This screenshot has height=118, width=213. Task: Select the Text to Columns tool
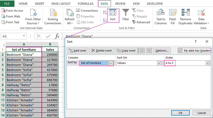coord(161,13)
